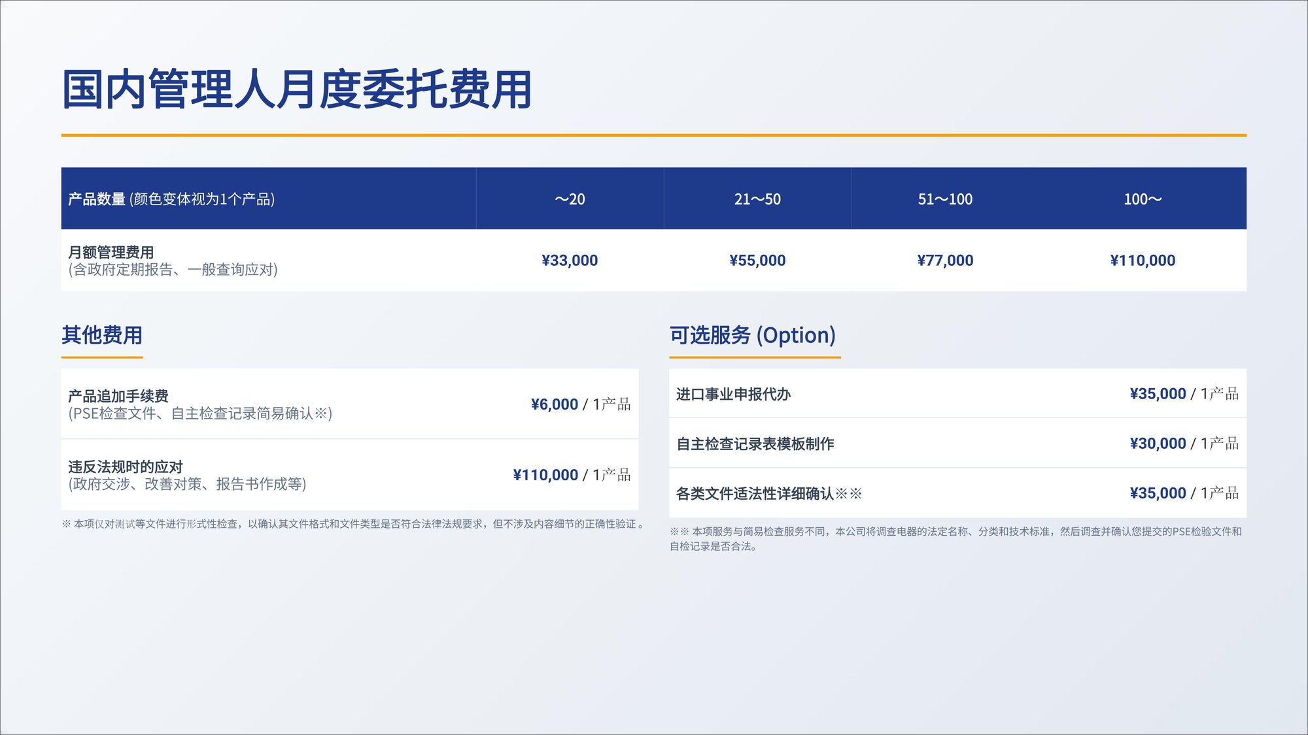Select the 21～50 column header
Screen dimensions: 1308x735
tap(757, 199)
